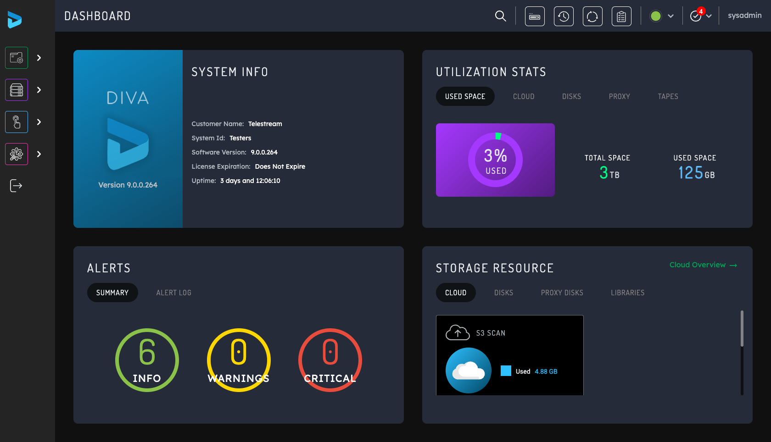The height and width of the screenshot is (442, 771).
Task: Open the archive management sidebar icon
Action: coord(17,58)
